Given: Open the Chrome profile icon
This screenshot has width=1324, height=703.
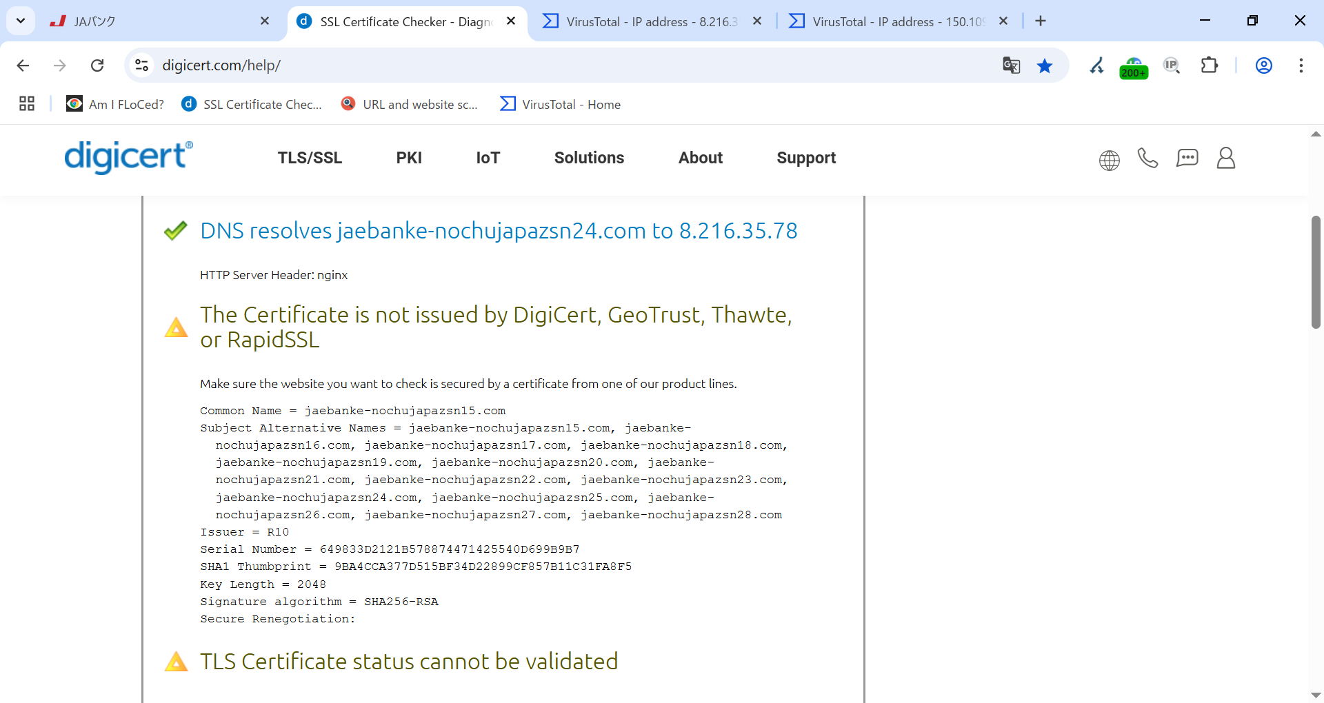Looking at the screenshot, I should (x=1263, y=65).
